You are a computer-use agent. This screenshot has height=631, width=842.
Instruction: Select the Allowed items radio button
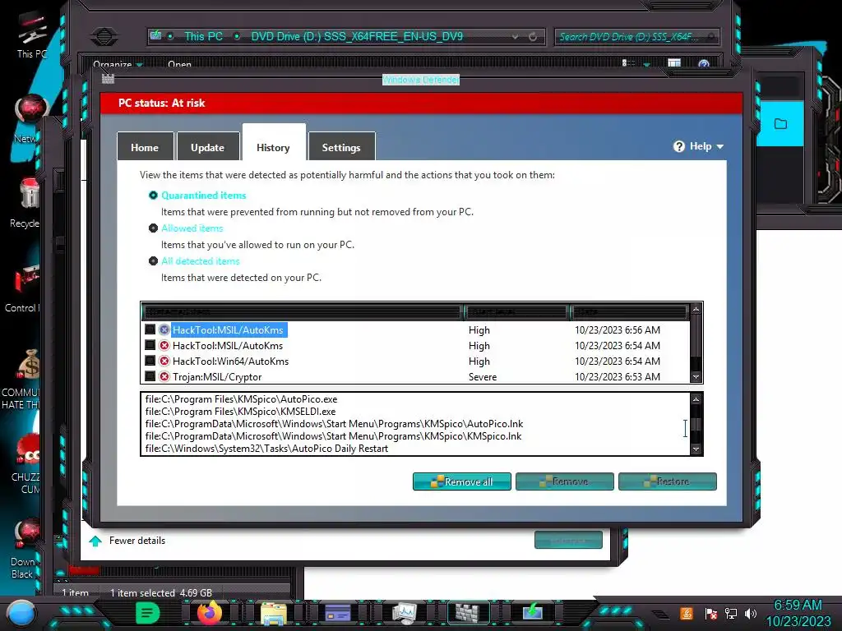click(x=153, y=228)
